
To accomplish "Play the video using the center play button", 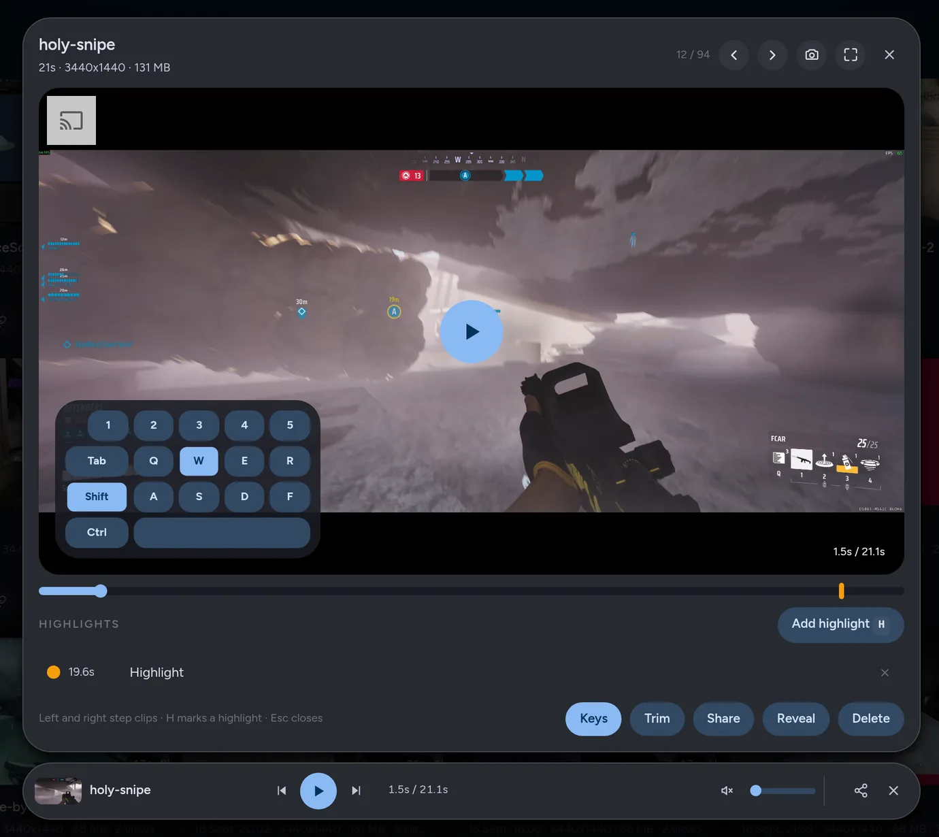I will click(x=472, y=331).
